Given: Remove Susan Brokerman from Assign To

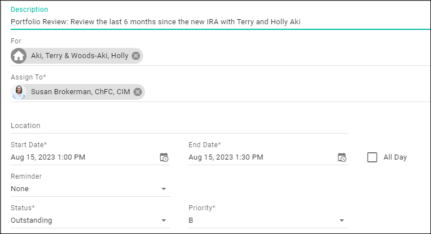Looking at the screenshot, I should [138, 92].
